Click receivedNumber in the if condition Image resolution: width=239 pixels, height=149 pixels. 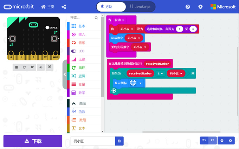tap(140, 73)
